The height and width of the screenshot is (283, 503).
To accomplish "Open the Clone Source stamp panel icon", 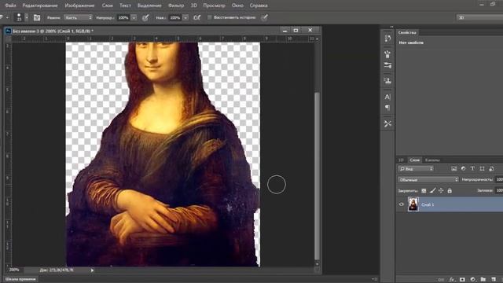I will tap(387, 80).
